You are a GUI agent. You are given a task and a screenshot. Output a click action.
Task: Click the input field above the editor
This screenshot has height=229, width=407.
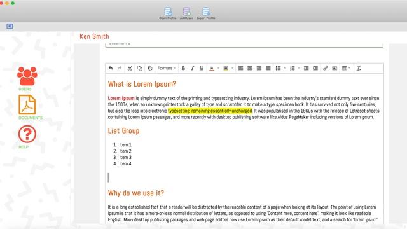click(244, 45)
